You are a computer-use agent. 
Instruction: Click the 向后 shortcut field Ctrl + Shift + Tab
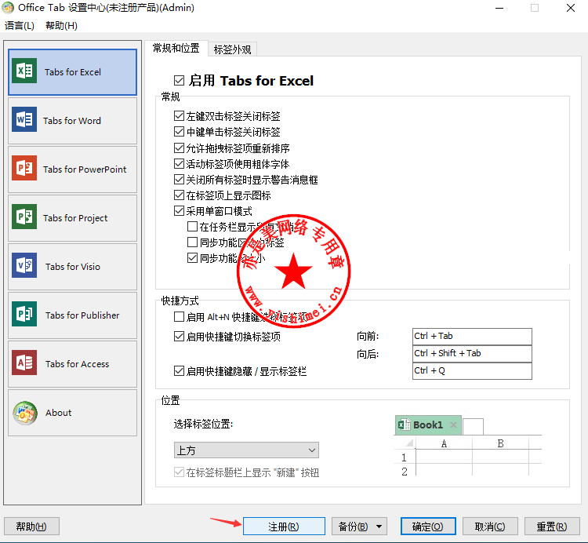coord(472,353)
